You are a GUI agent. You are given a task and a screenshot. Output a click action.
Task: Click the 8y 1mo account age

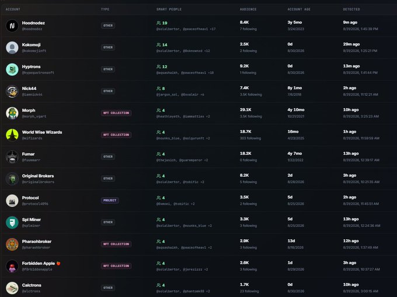click(x=295, y=88)
